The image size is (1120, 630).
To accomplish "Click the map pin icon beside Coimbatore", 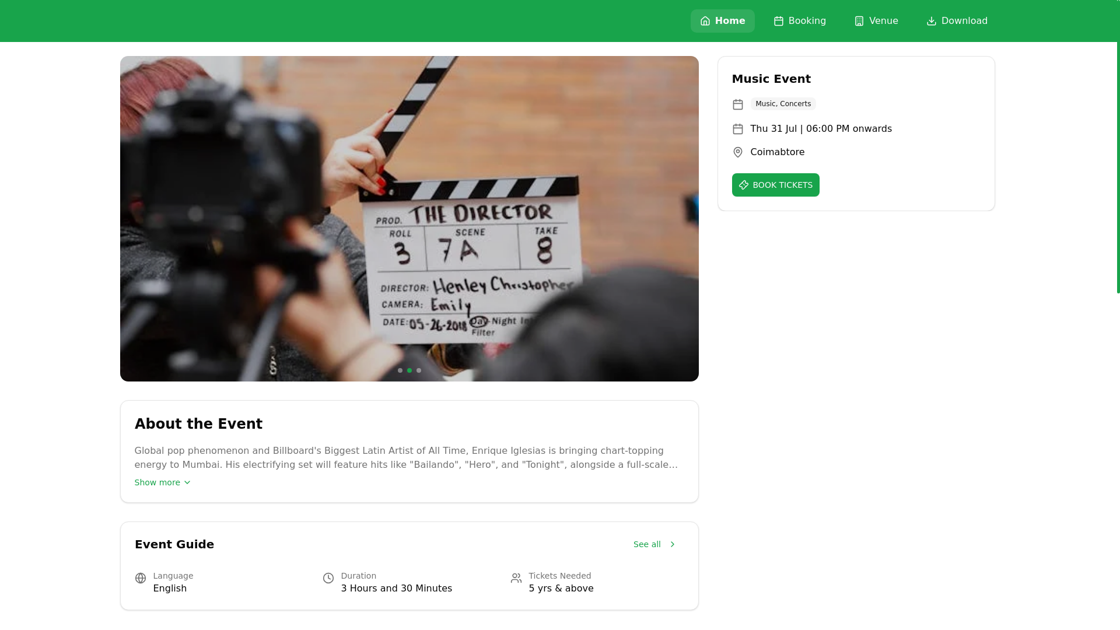I will (x=738, y=152).
